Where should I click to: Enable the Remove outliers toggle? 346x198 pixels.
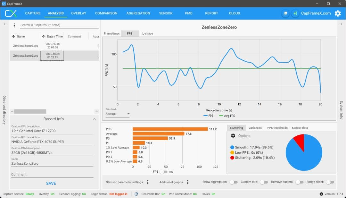[299, 182]
